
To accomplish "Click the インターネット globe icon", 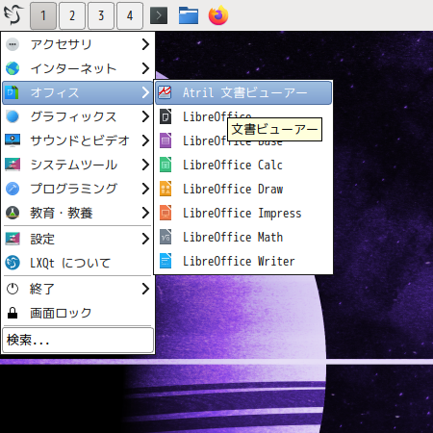I will pyautogui.click(x=13, y=68).
